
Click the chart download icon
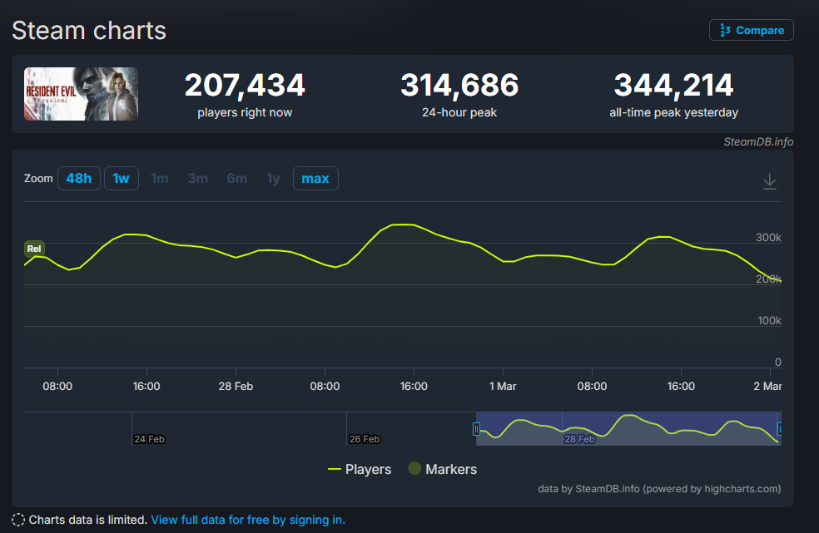pyautogui.click(x=770, y=181)
